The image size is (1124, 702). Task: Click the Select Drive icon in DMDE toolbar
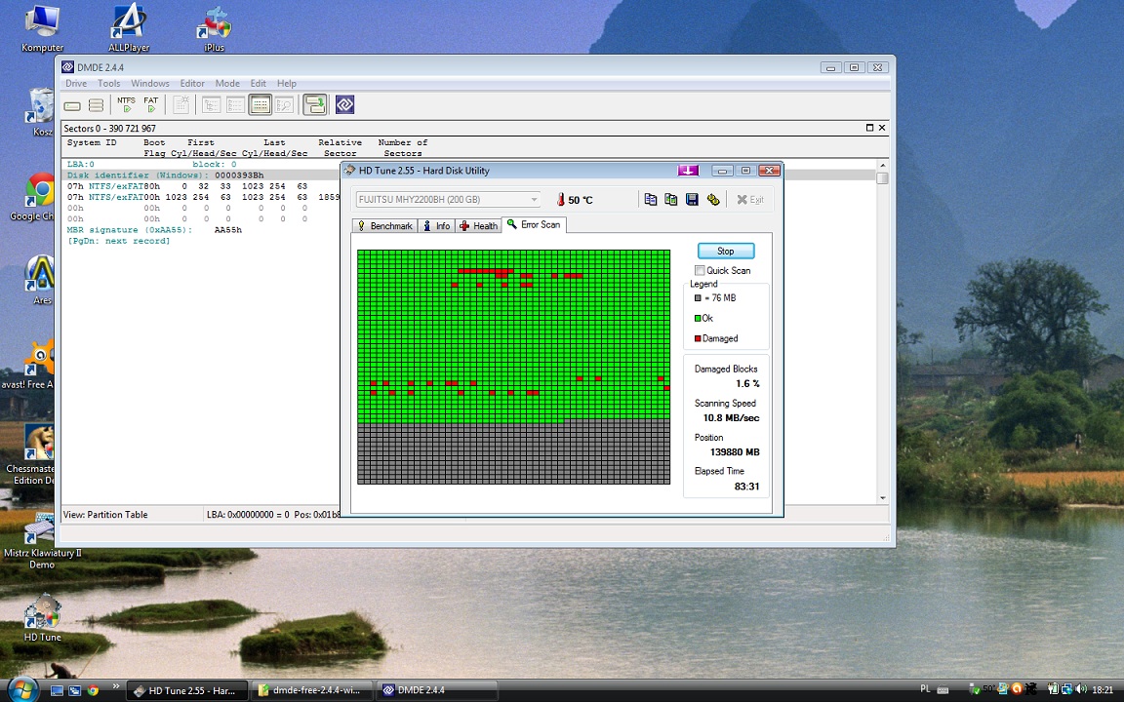click(71, 105)
